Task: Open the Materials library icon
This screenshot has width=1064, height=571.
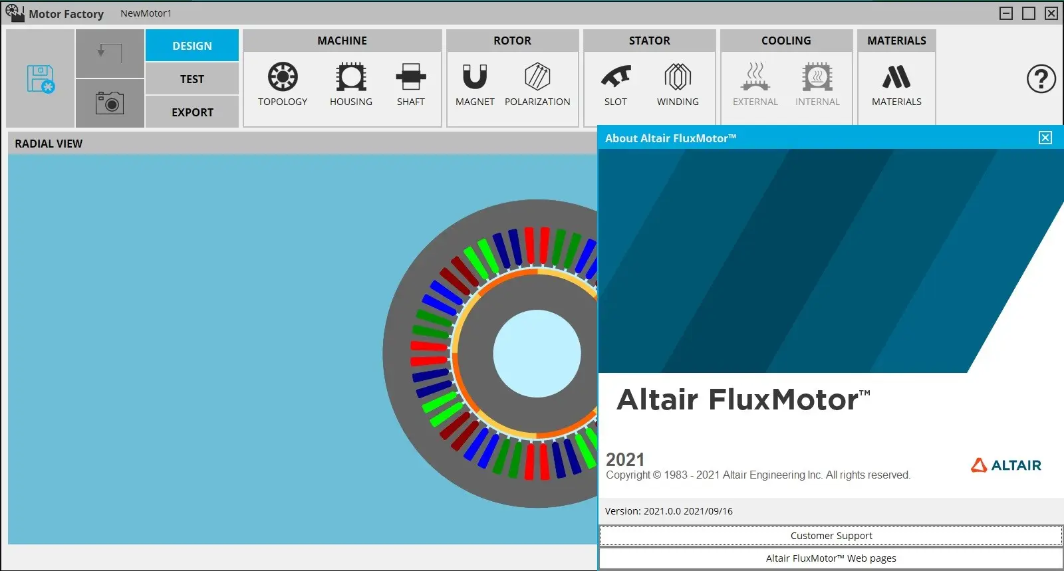Action: pos(896,84)
